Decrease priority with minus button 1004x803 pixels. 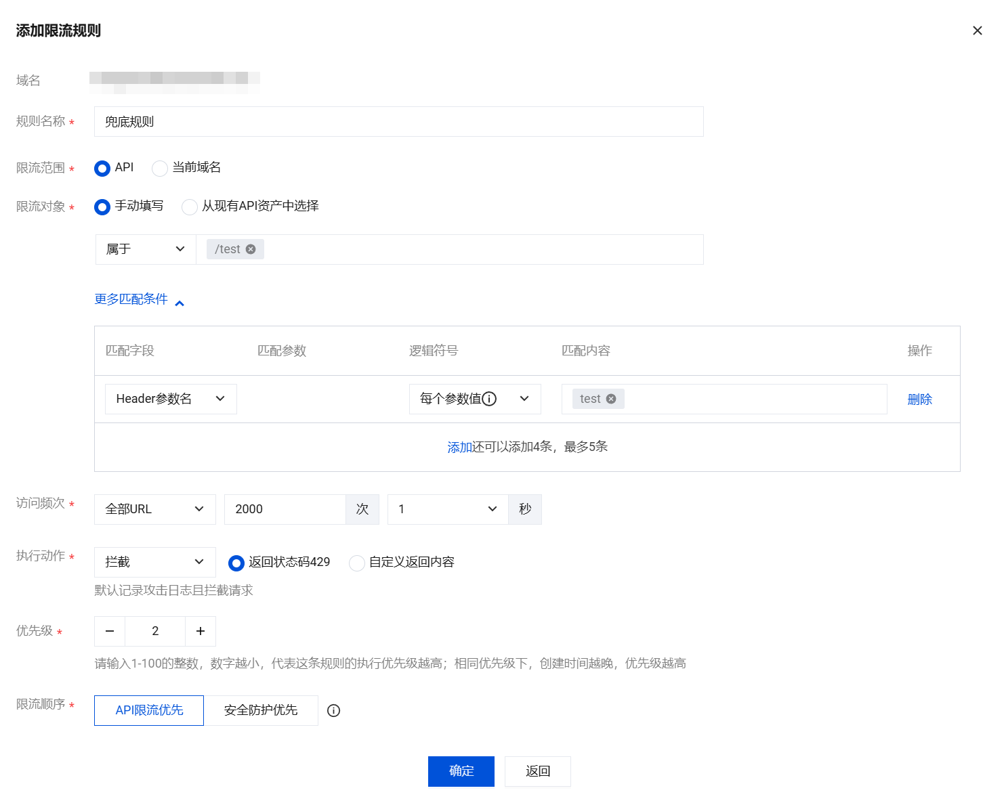point(110,631)
